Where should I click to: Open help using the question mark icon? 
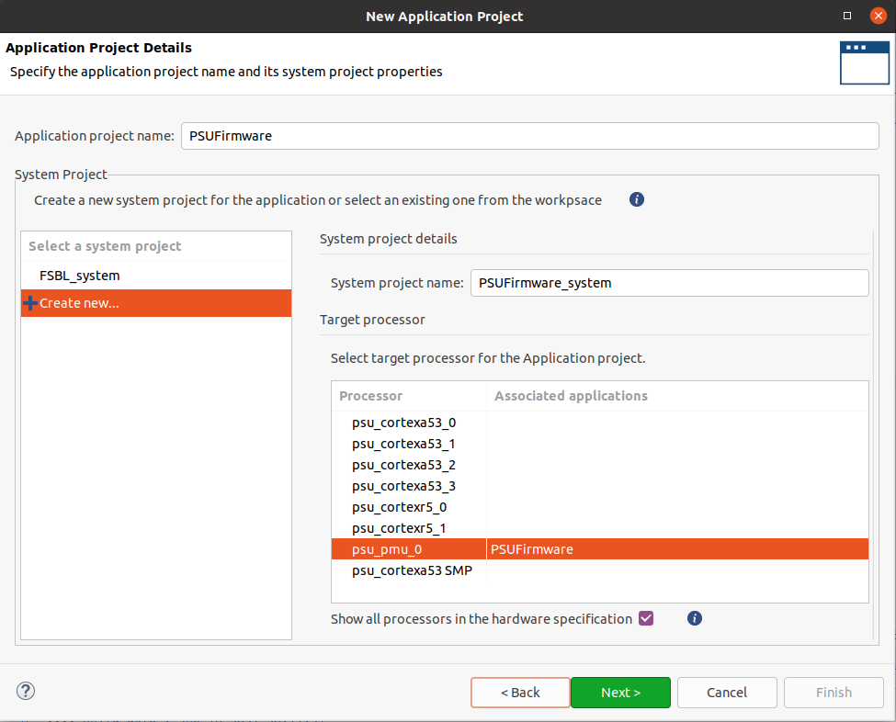(25, 690)
